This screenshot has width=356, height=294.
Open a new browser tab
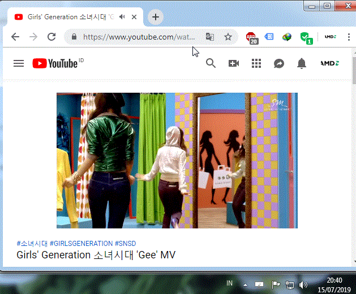pos(156,17)
